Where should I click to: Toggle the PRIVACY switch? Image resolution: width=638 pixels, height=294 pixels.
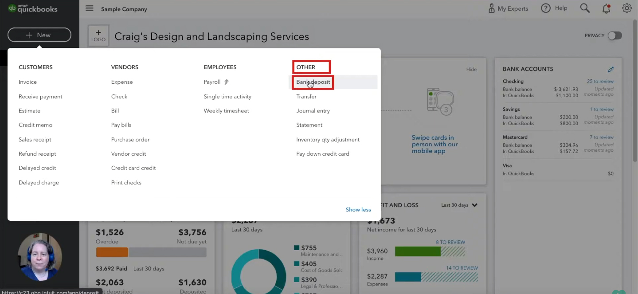click(x=615, y=35)
